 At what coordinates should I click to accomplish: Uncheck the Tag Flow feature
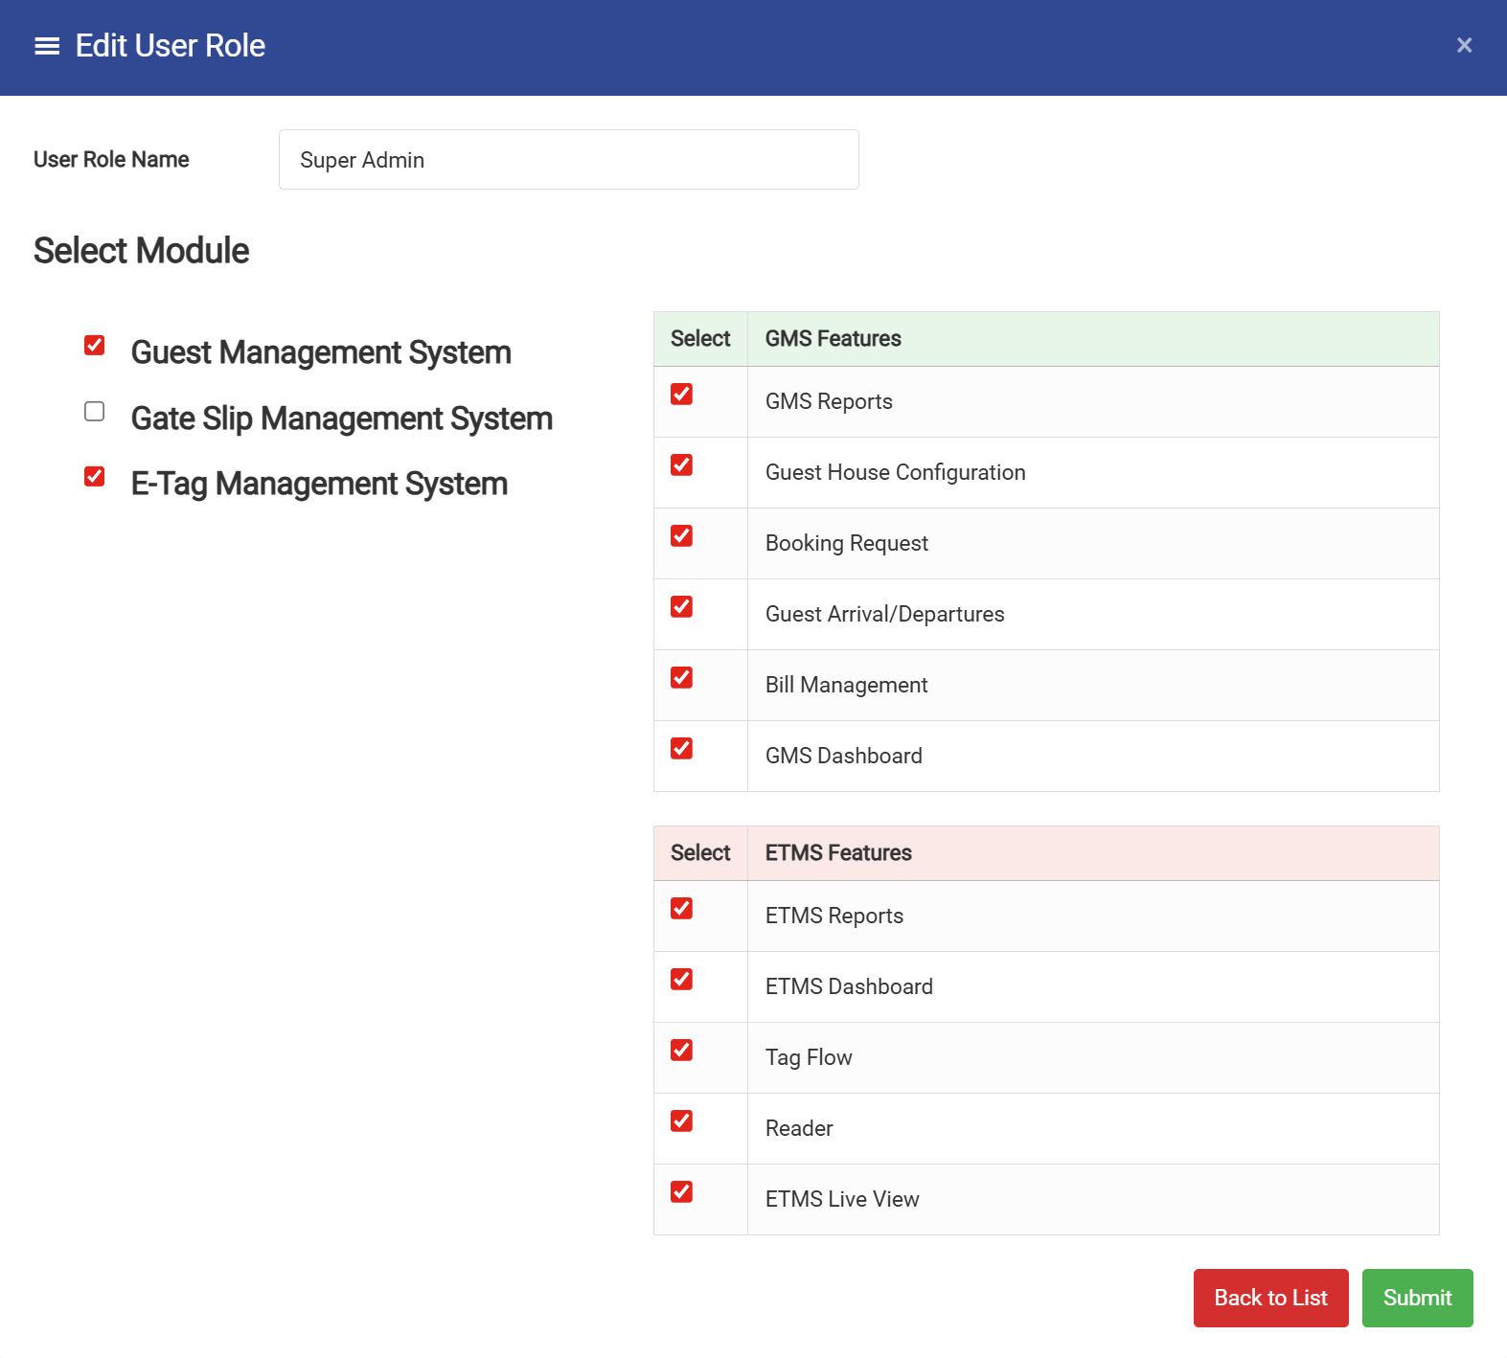point(681,1051)
